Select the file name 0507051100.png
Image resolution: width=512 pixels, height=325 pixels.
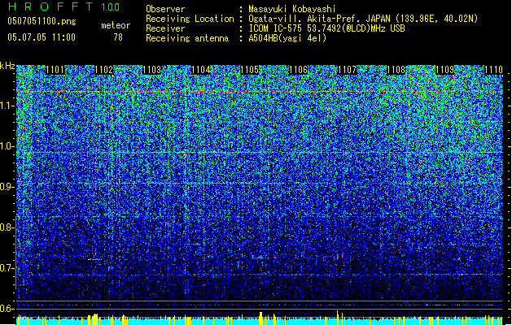[42, 21]
